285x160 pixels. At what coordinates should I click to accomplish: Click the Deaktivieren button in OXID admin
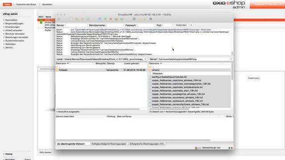coord(254,78)
